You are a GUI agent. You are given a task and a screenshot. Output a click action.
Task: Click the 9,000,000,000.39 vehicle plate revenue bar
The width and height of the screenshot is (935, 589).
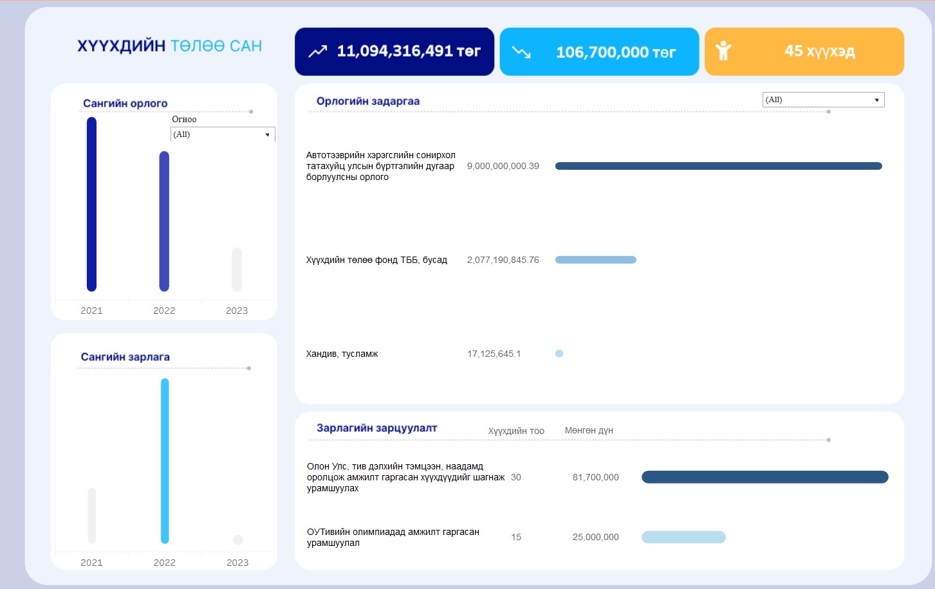point(718,166)
